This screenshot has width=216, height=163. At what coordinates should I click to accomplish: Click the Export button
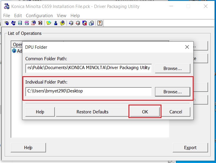pyautogui.click(x=190, y=148)
